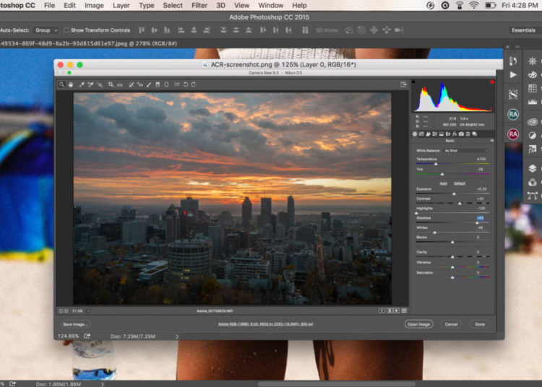Click the Open Image button

(418, 324)
